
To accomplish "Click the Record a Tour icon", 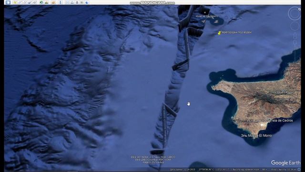I will coord(34,2).
